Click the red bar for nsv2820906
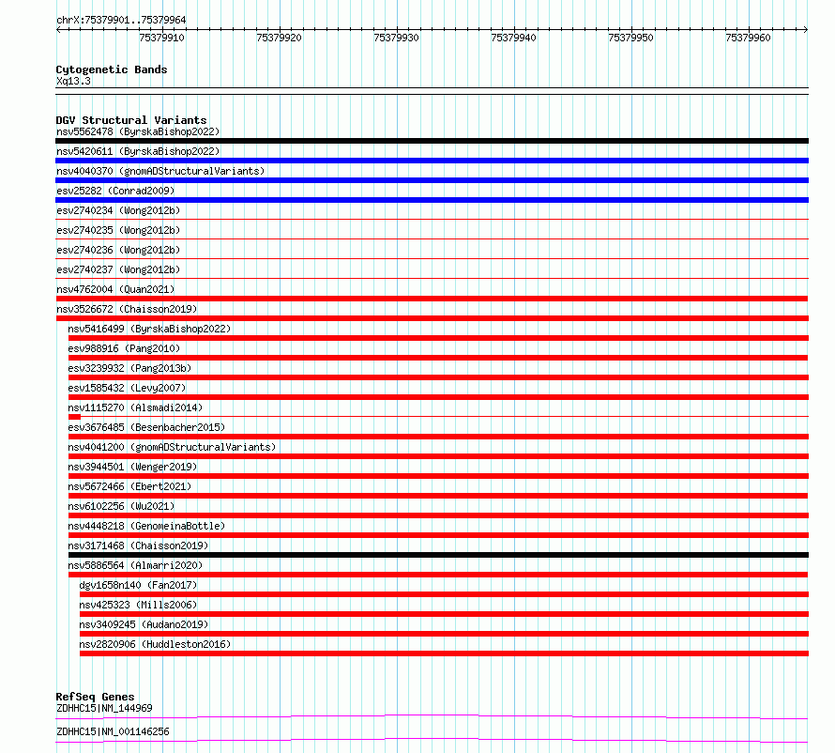The height and width of the screenshot is (753, 835). (x=444, y=653)
